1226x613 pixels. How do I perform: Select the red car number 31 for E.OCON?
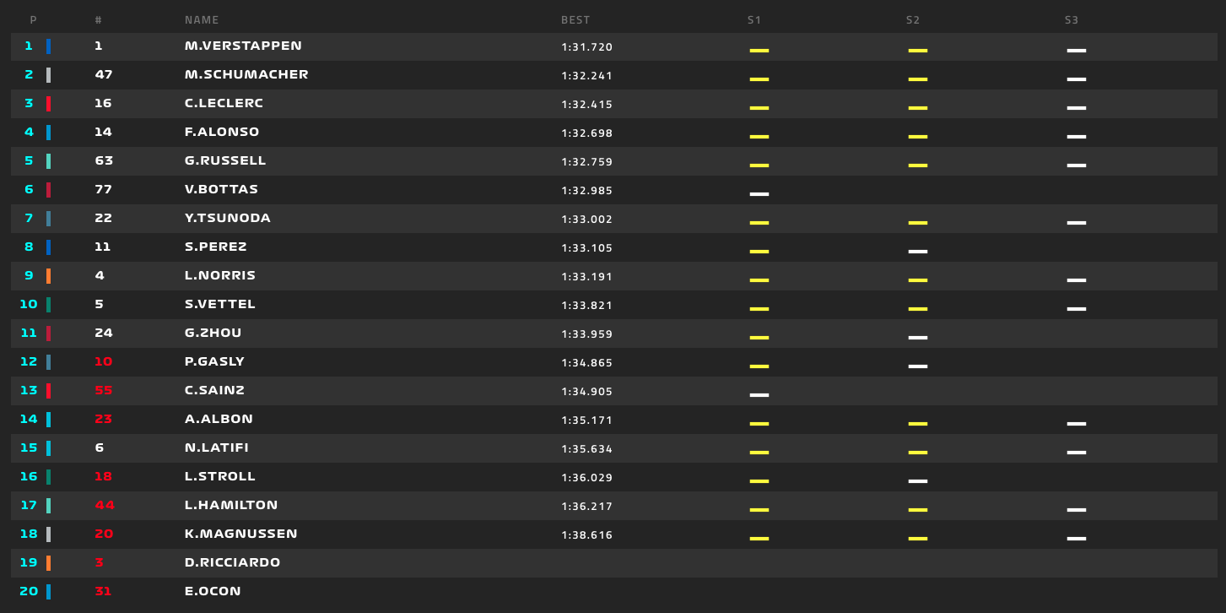(x=103, y=591)
